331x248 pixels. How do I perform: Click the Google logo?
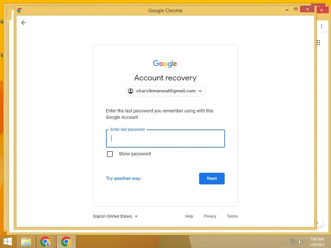[x=165, y=64]
